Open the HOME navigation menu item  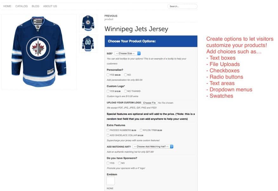click(x=7, y=6)
